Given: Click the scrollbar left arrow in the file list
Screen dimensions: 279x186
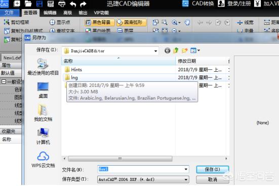Looking at the screenshot, I should [64, 159].
